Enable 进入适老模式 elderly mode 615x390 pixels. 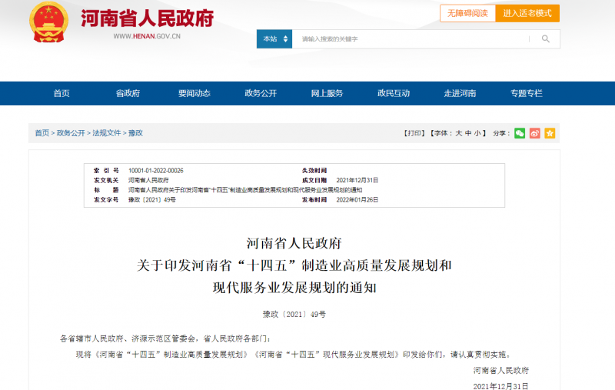(527, 13)
